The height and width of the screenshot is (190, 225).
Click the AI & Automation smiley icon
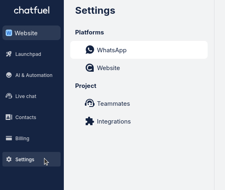[9, 75]
